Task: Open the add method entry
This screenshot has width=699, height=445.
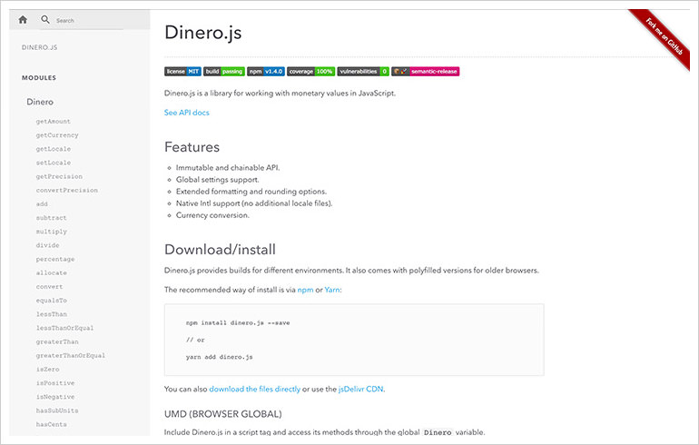Action: click(x=42, y=204)
